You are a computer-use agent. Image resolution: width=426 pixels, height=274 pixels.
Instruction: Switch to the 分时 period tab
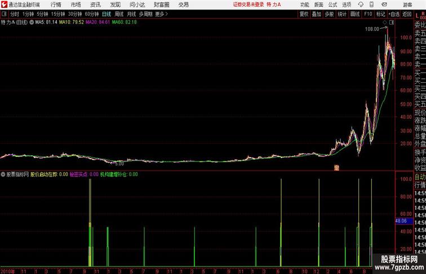click(15, 14)
